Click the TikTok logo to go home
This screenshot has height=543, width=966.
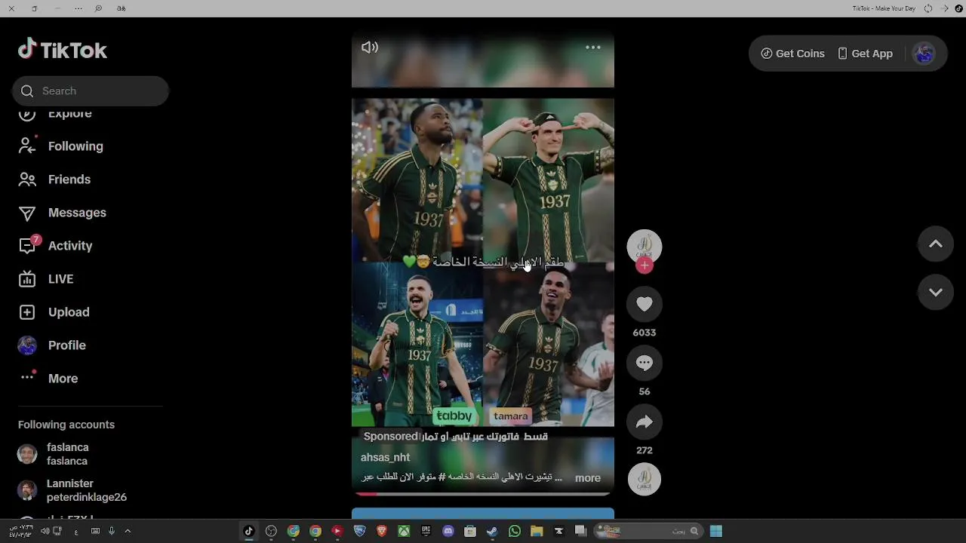(63, 50)
